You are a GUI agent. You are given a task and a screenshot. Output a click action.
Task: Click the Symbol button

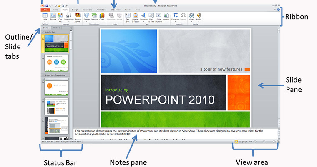click(x=183, y=17)
